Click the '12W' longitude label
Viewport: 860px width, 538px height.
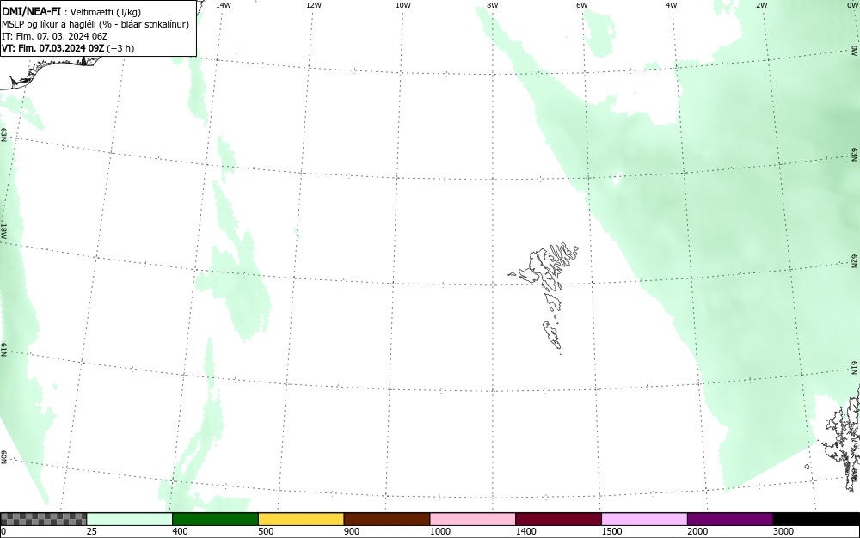tap(314, 5)
